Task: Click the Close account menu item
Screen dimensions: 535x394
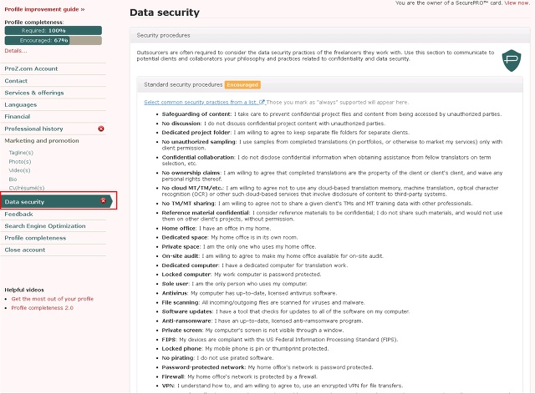Action: [x=24, y=250]
